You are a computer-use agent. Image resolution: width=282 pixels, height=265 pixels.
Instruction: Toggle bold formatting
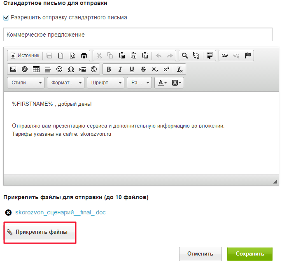[109, 69]
